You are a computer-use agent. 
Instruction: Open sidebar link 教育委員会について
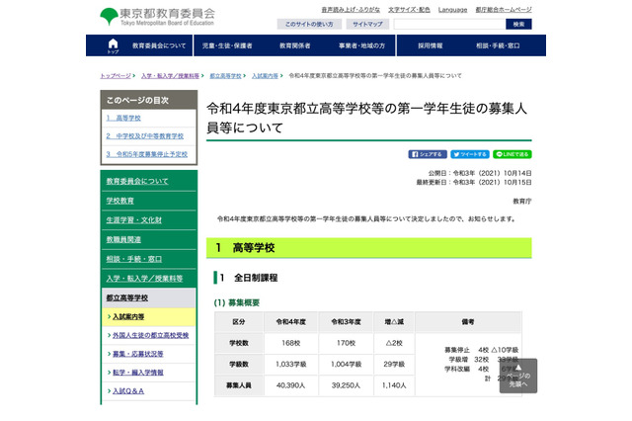coord(137,181)
